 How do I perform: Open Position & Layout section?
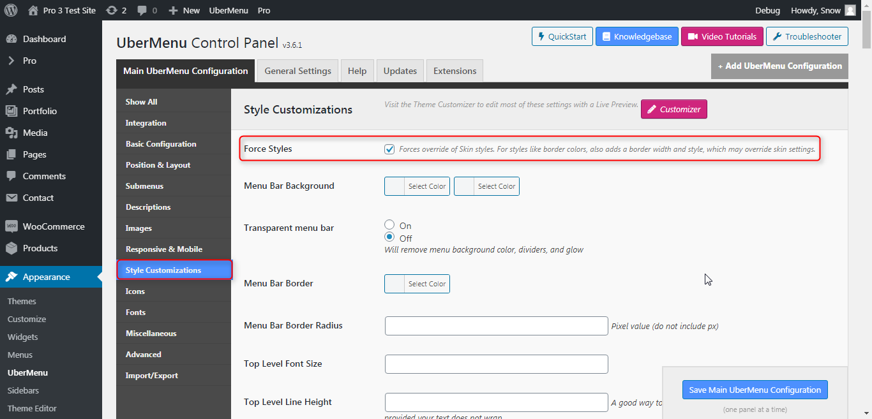click(x=174, y=165)
